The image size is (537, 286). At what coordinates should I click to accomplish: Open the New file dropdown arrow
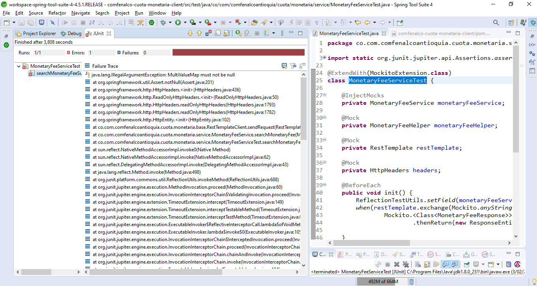click(14, 22)
